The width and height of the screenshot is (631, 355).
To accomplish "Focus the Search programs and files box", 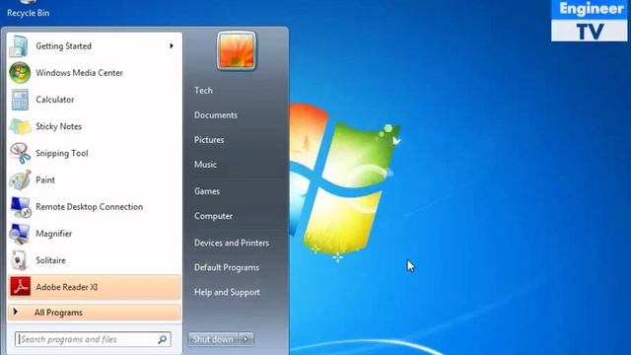I will tap(93, 339).
